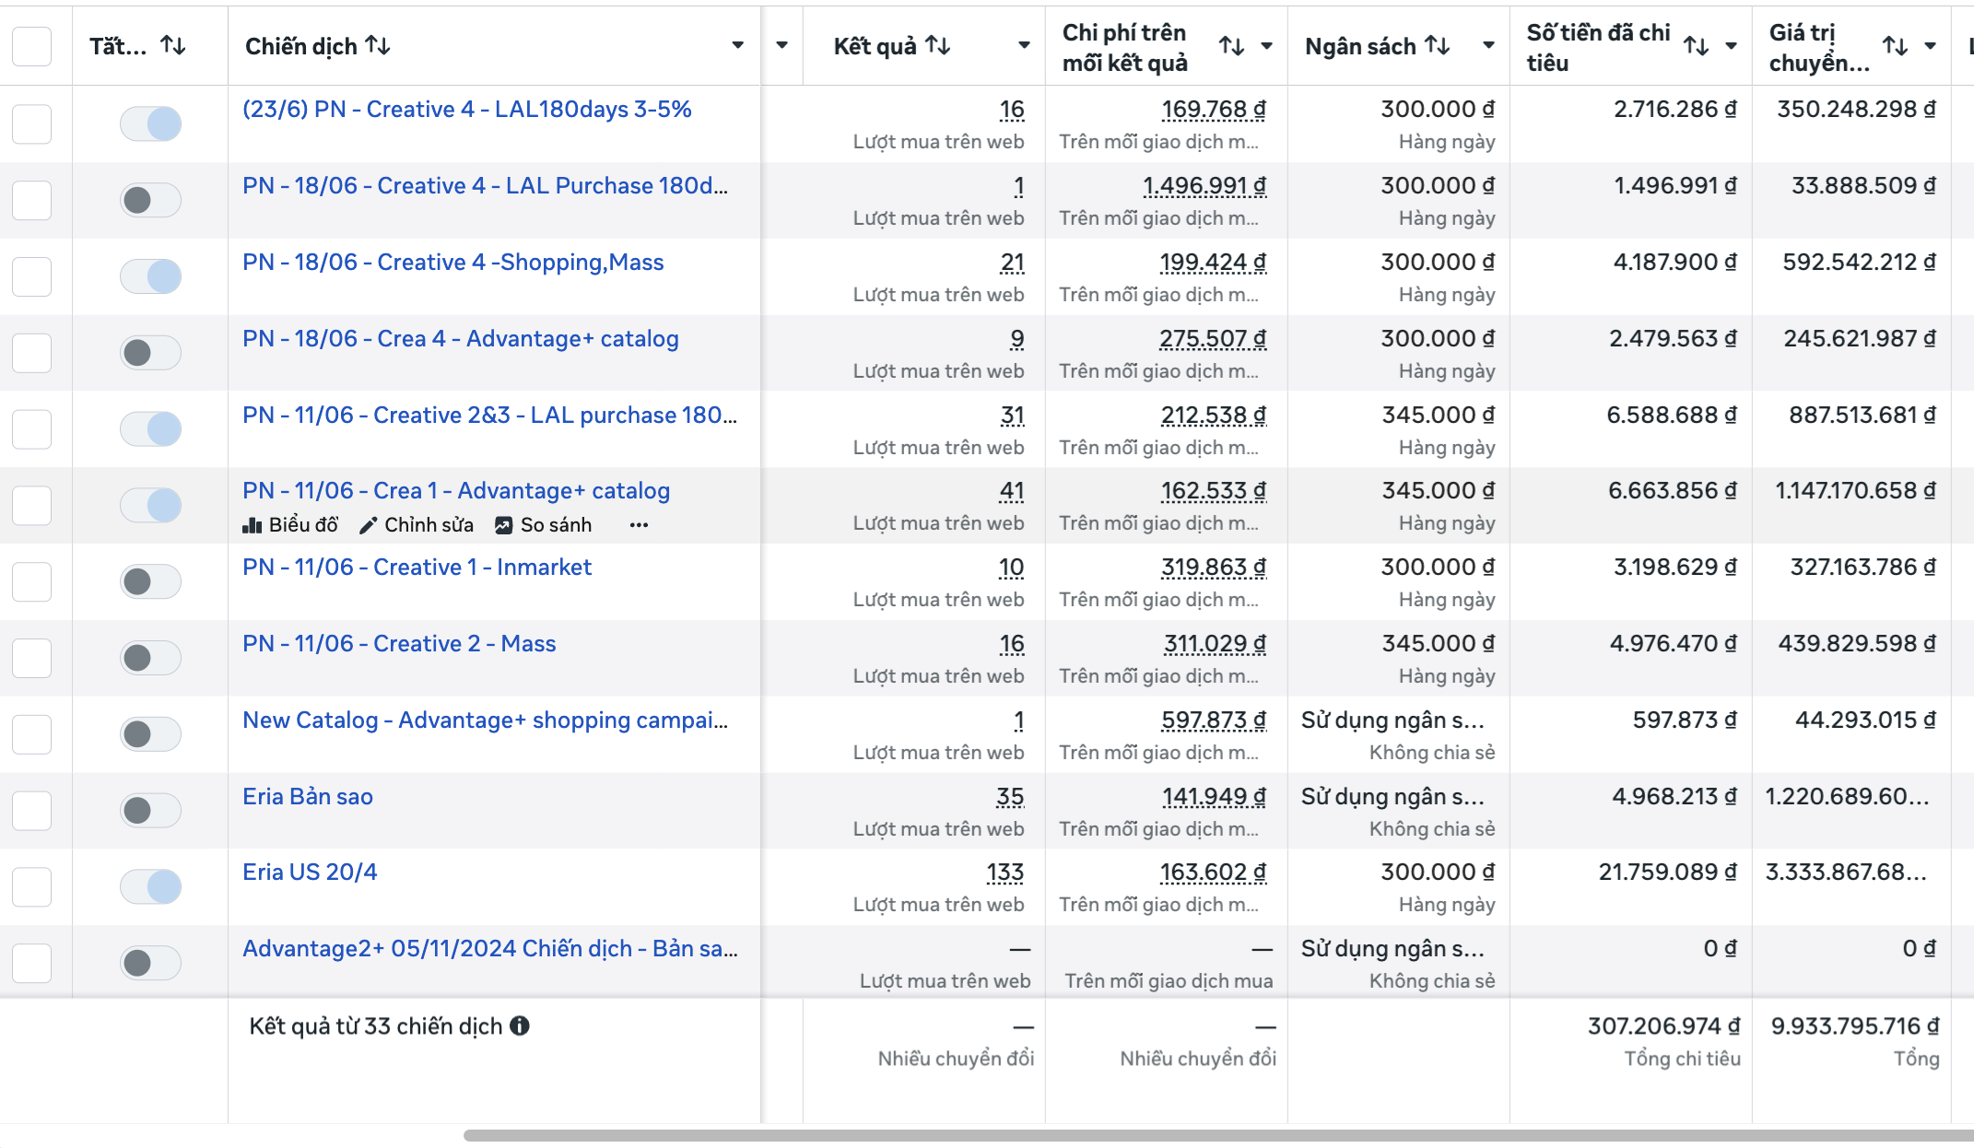1974x1148 pixels.
Task: Check box for (23/6) PN Creative 4 campaign
Action: (31, 123)
